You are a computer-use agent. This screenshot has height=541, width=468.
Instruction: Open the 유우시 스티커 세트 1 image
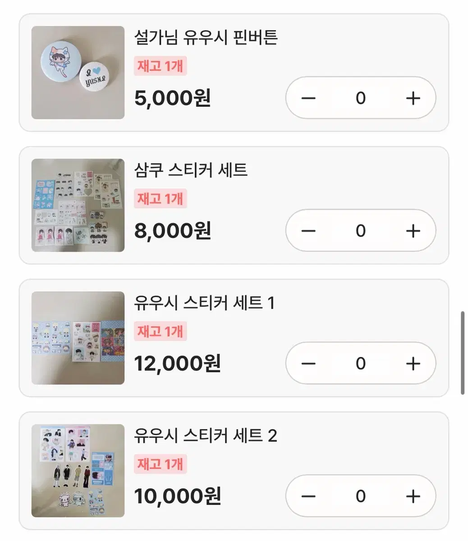78,338
